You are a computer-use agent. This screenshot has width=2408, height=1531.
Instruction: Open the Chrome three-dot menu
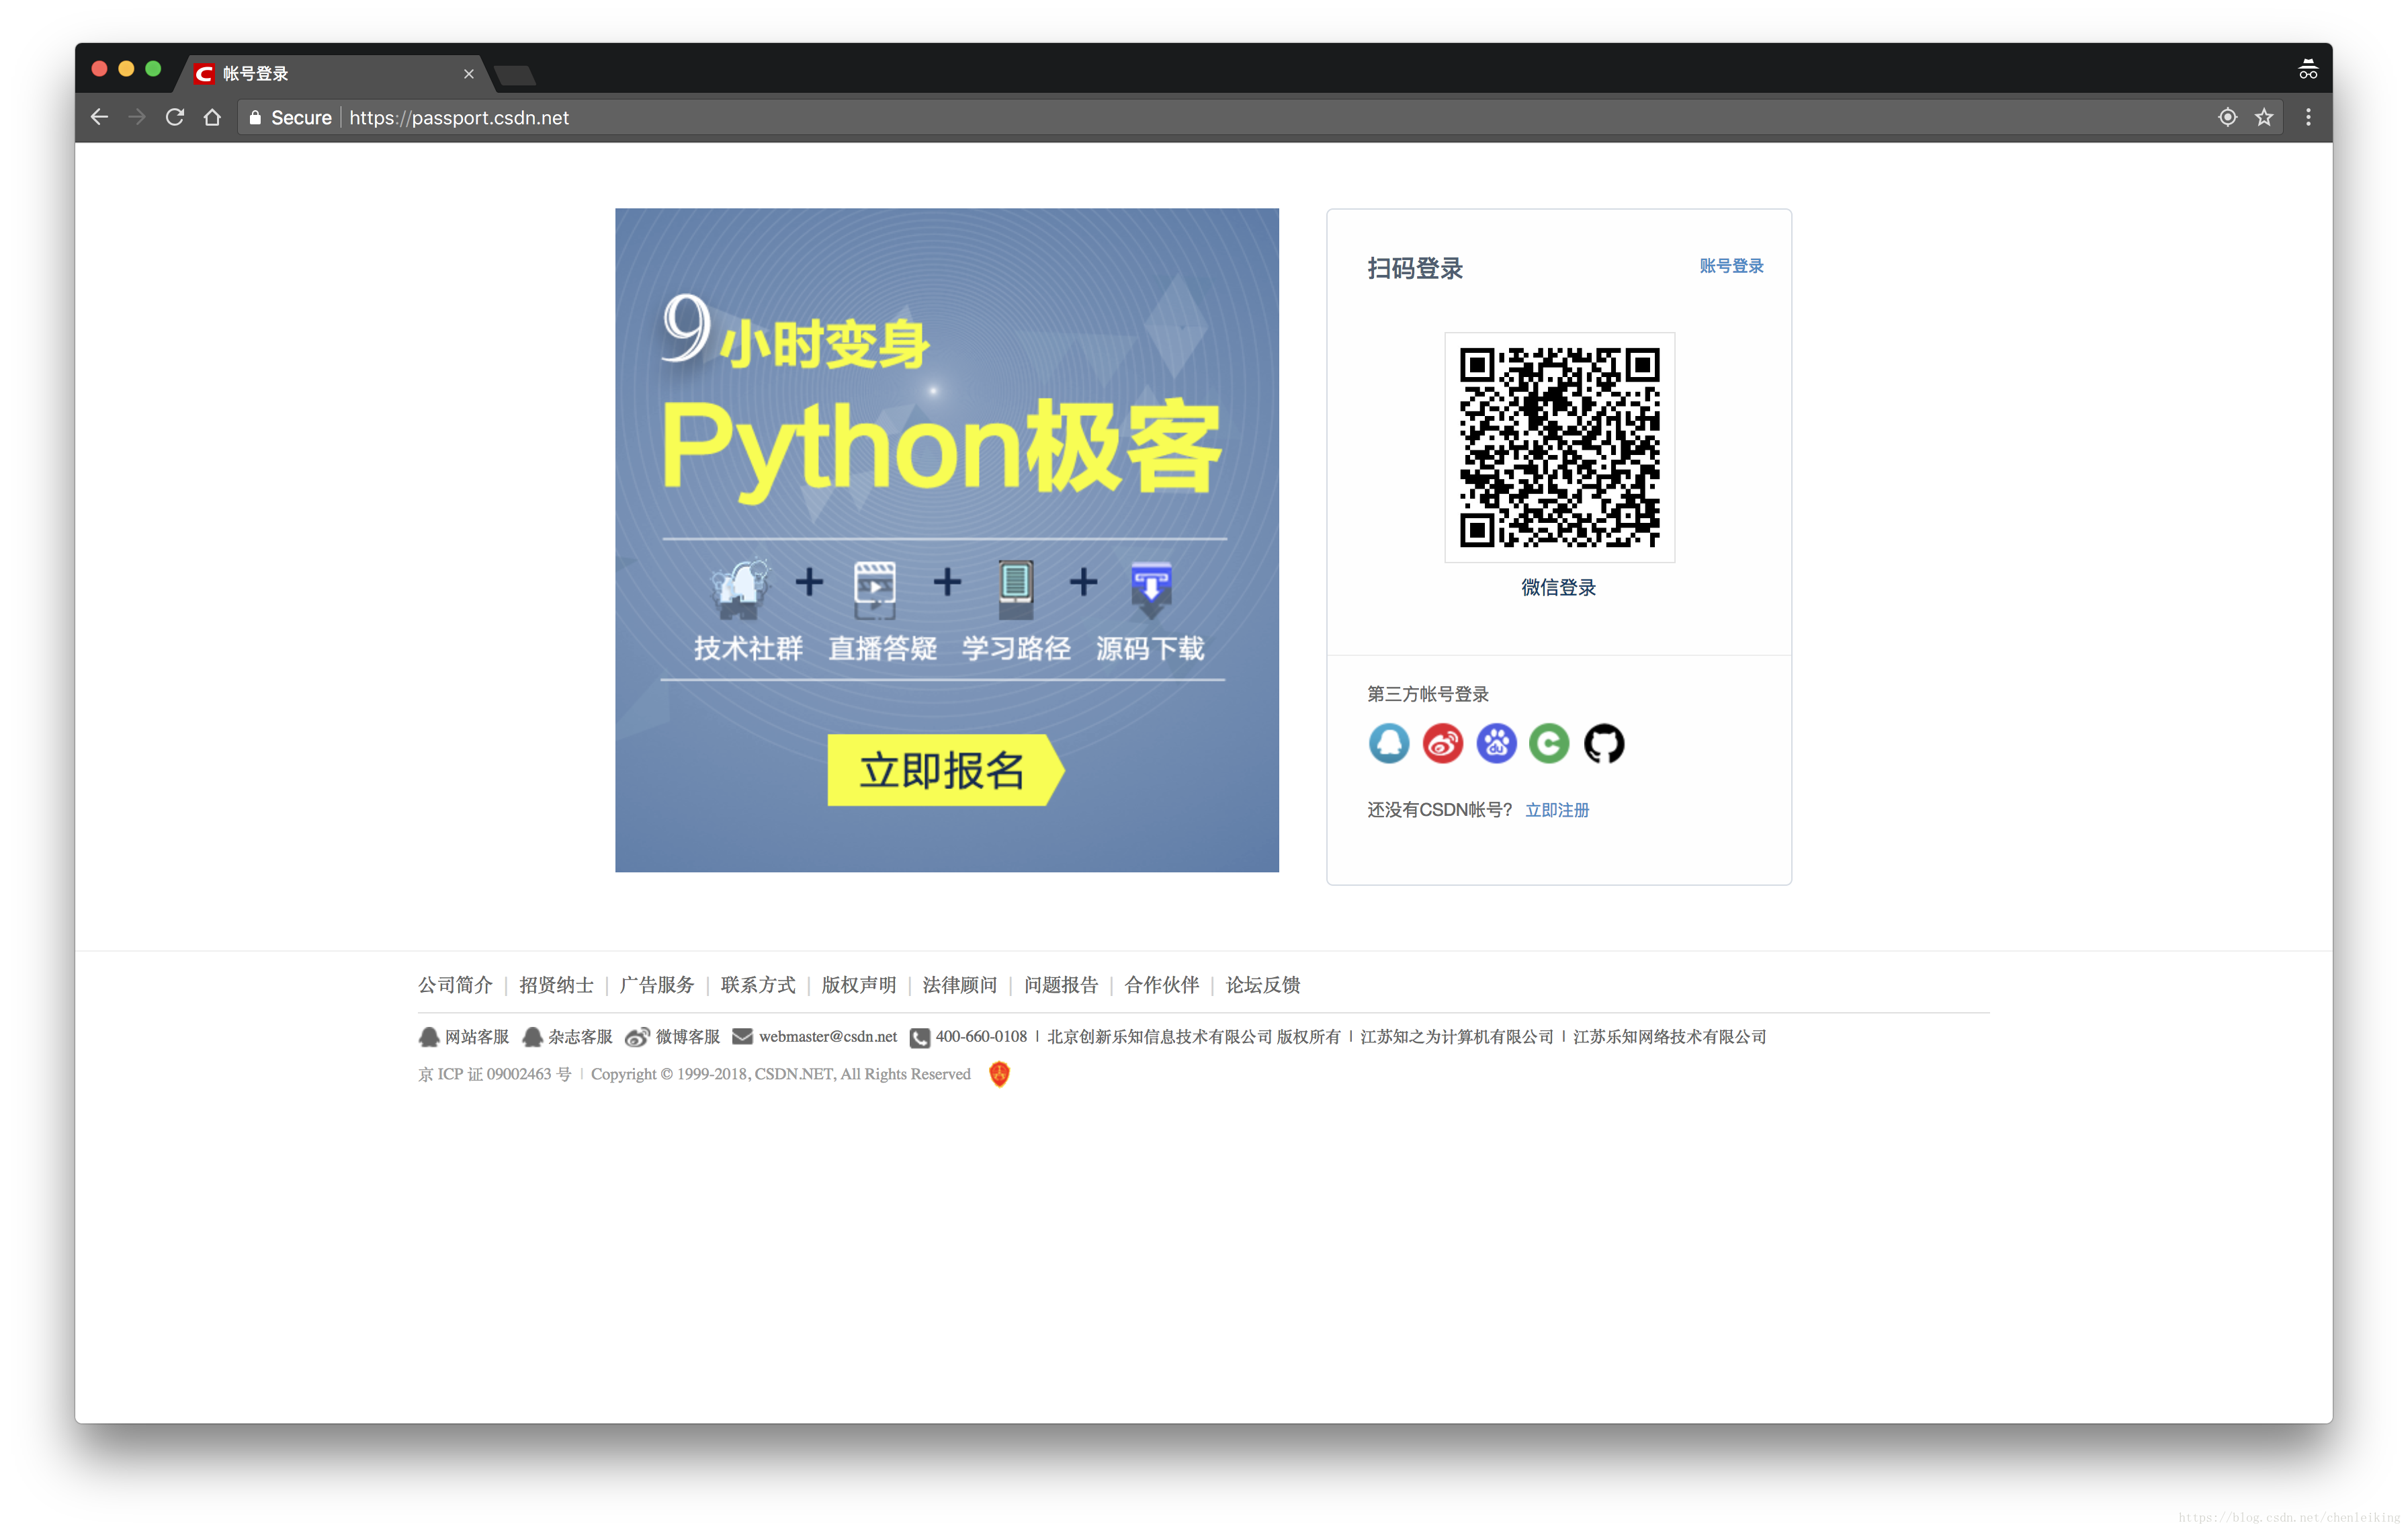tap(2308, 117)
